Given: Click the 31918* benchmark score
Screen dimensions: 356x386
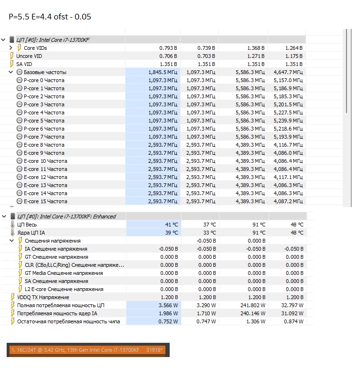Looking at the screenshot, I should [x=154, y=350].
